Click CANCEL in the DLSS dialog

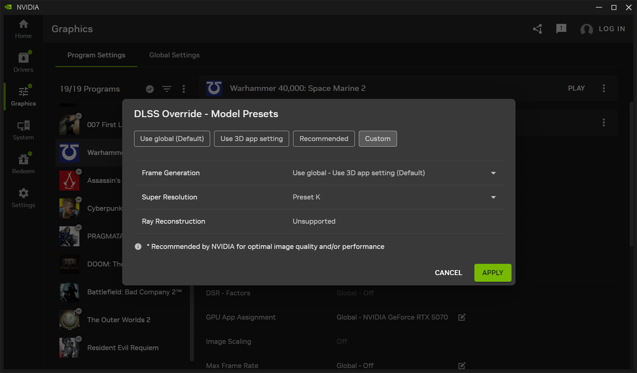(448, 273)
